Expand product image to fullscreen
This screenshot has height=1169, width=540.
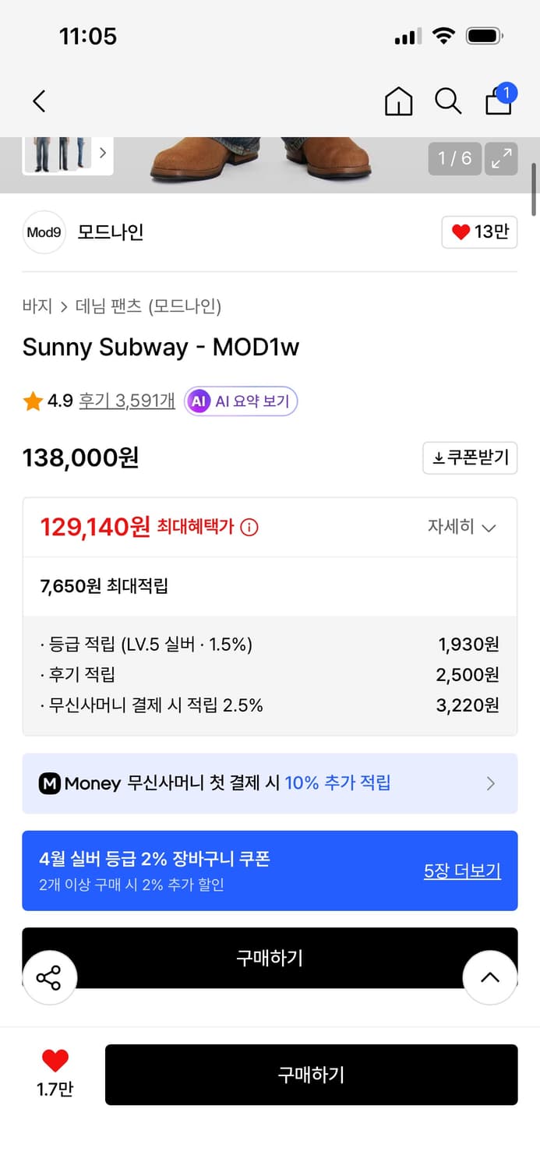tap(501, 159)
